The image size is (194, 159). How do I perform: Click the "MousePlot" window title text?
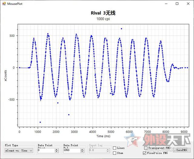point(15,4)
